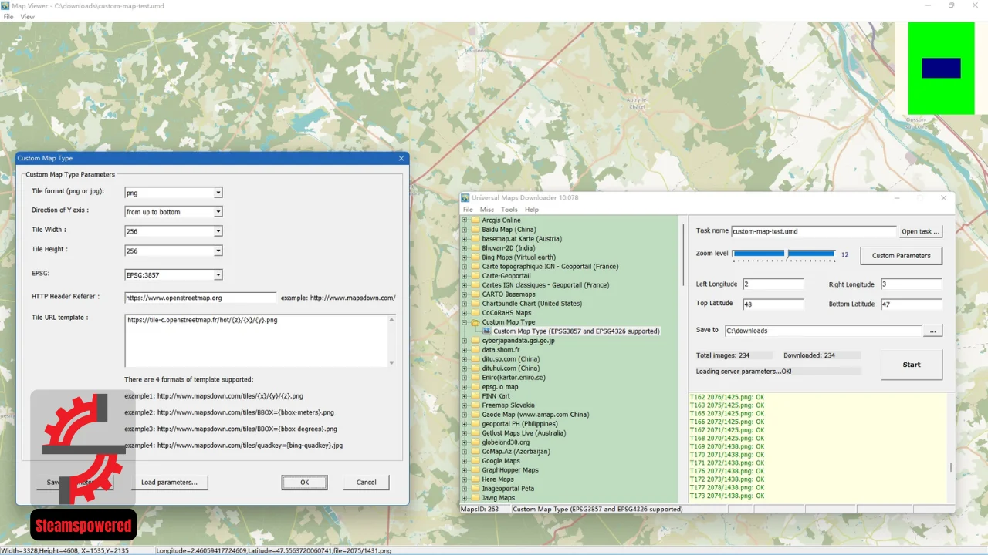Viewport: 988px width, 555px height.
Task: Select Gaode Map (www.amap.com China) entry
Action: point(535,415)
